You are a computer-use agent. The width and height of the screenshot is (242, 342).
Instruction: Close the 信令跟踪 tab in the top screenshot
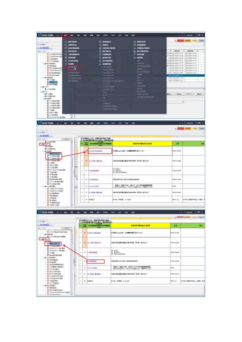pos(46,45)
